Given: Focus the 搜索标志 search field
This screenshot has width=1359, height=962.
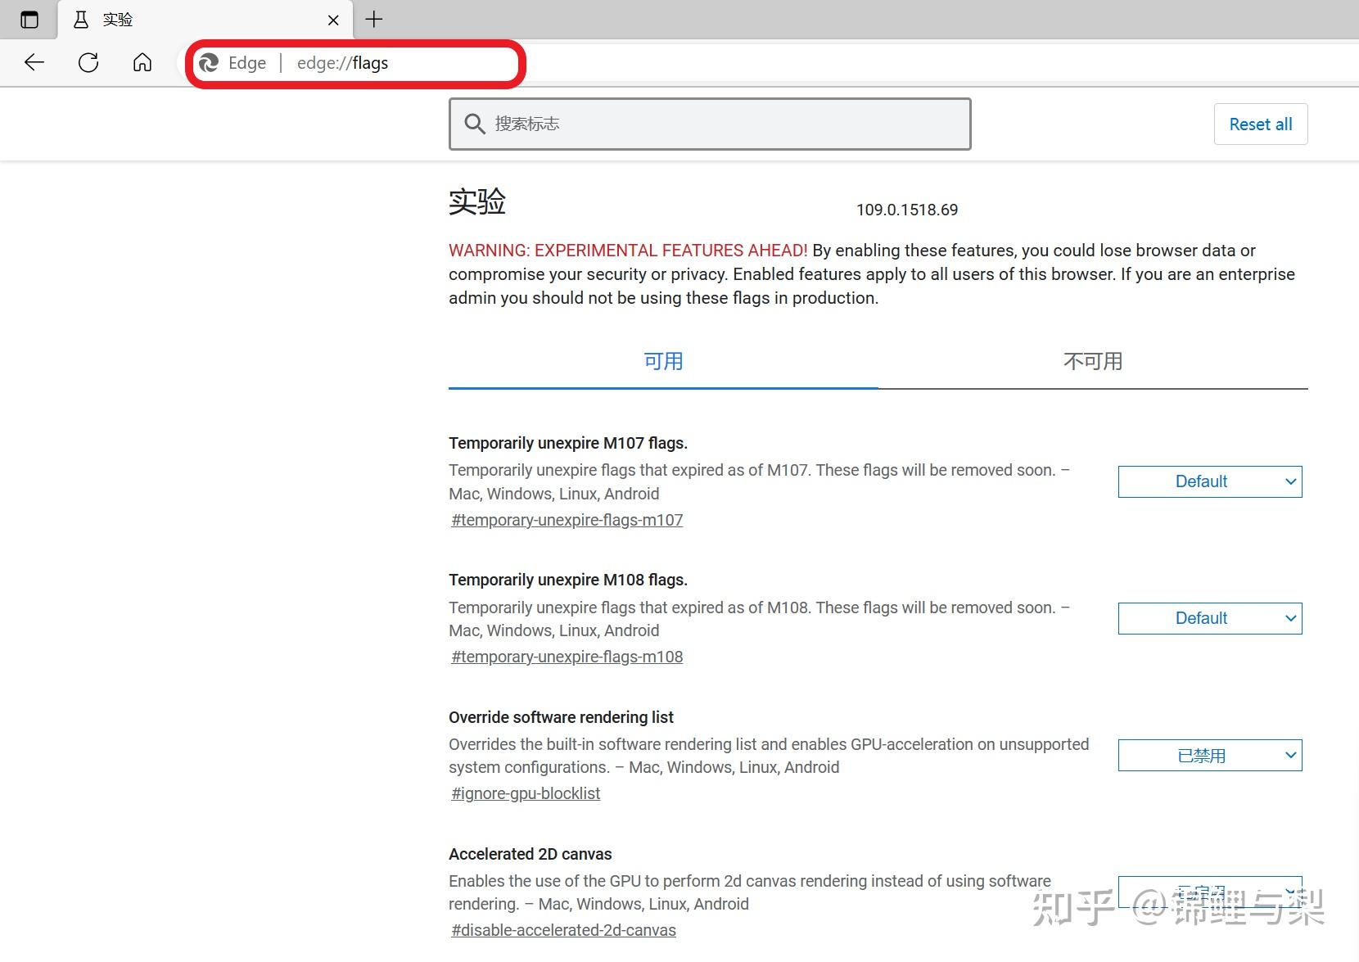Looking at the screenshot, I should (710, 124).
